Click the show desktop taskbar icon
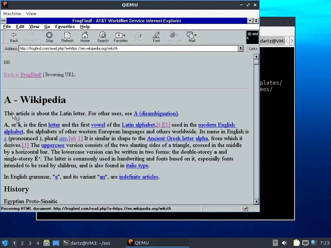Viewport: 331px width, 248px height. (x=56, y=243)
